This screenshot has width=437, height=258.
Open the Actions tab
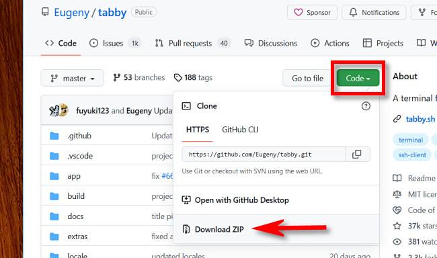coord(329,43)
